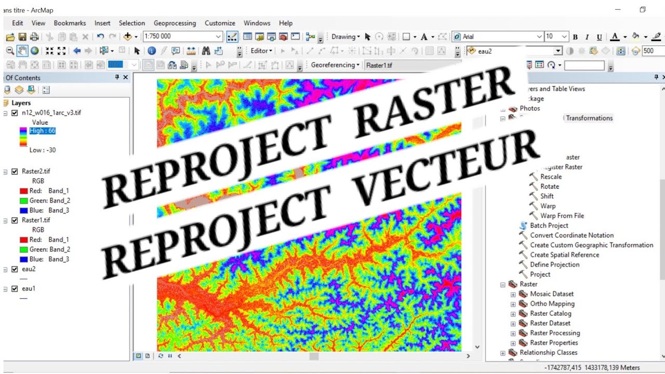Open the Catalog window icon
This screenshot has height=374, width=665.
pyautogui.click(x=259, y=37)
